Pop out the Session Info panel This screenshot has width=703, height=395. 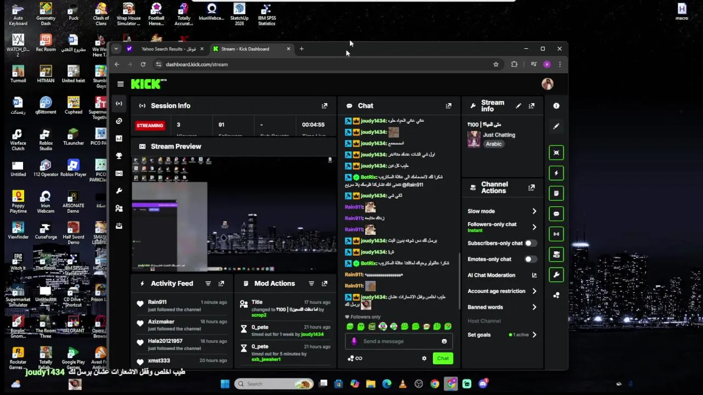point(325,106)
